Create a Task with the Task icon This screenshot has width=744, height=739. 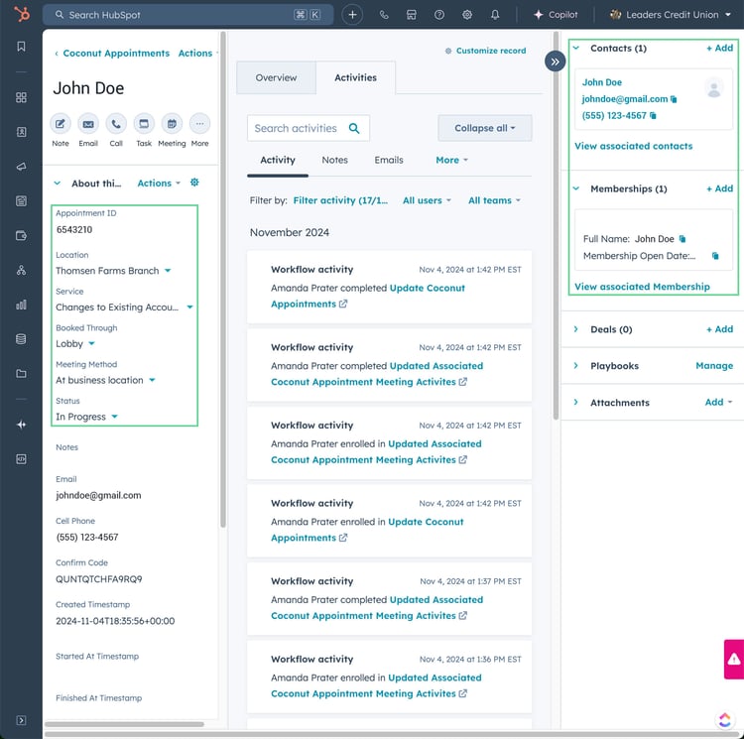144,124
